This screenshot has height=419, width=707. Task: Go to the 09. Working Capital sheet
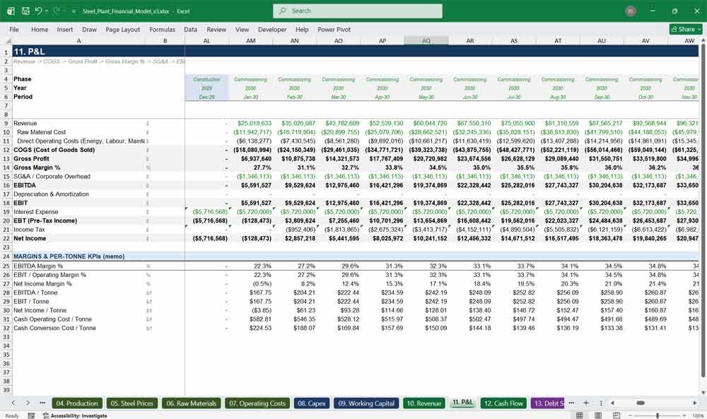[x=366, y=403]
